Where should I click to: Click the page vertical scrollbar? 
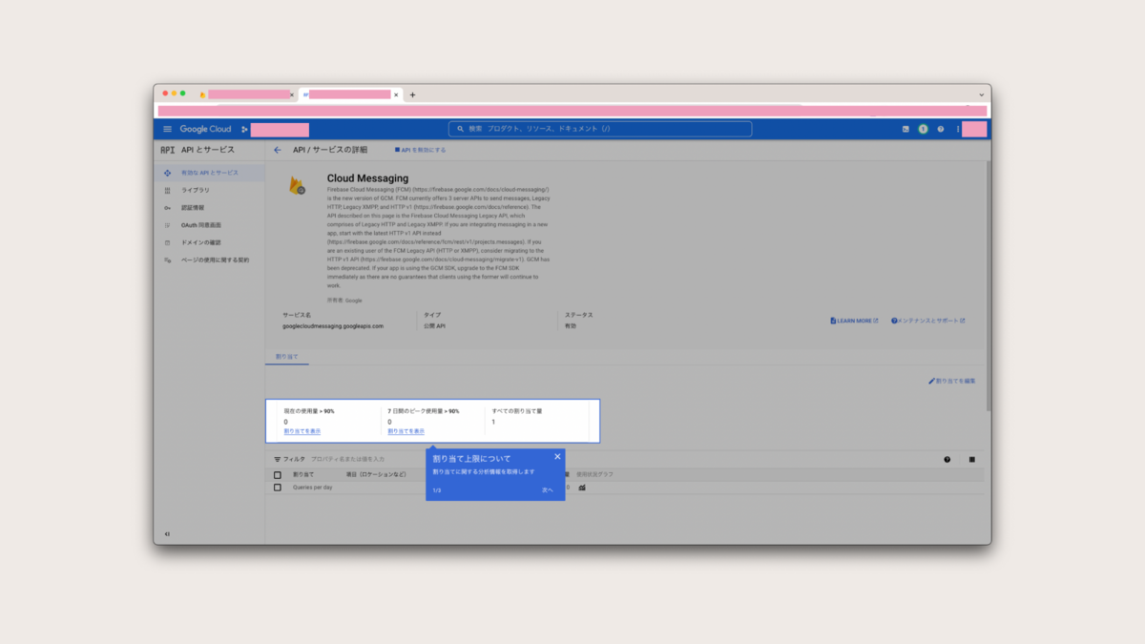tap(988, 286)
